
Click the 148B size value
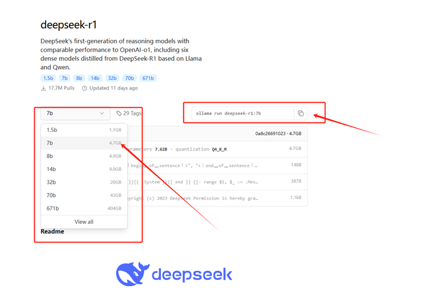click(x=296, y=165)
